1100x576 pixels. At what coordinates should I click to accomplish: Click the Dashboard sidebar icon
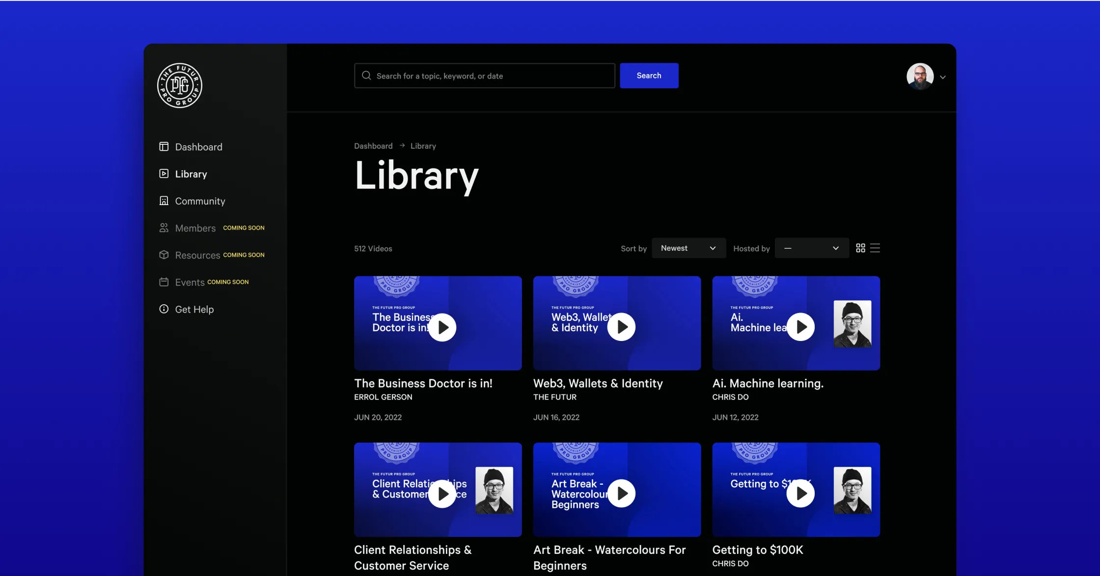(164, 147)
